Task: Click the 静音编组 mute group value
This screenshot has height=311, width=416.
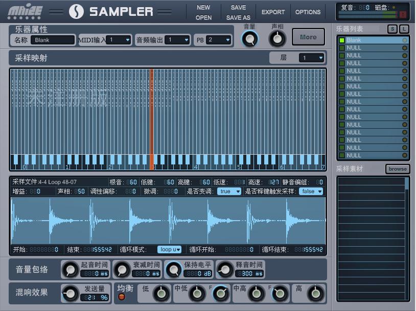Action: point(319,182)
